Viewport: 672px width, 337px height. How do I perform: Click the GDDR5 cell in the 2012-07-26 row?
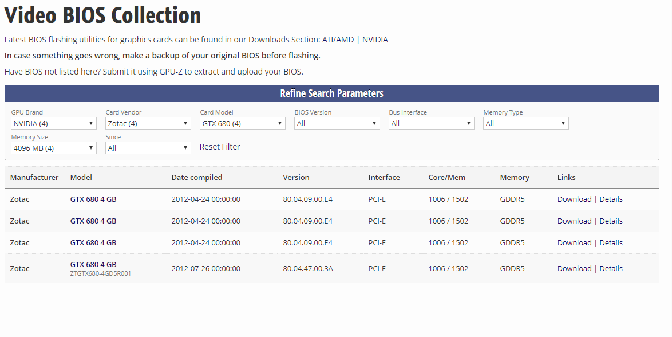[512, 268]
